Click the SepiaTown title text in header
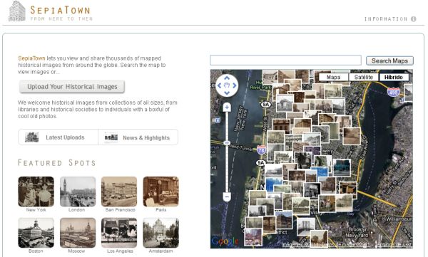 (60, 11)
